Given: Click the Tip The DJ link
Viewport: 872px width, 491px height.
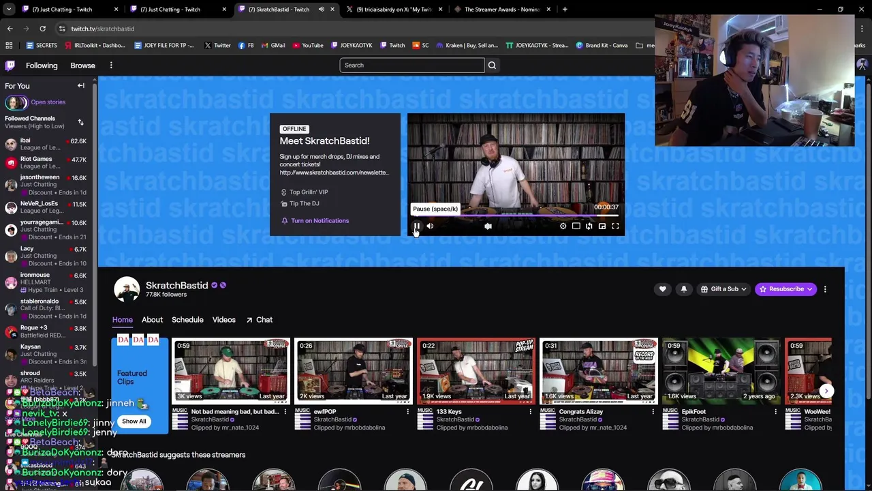Looking at the screenshot, I should pos(300,203).
